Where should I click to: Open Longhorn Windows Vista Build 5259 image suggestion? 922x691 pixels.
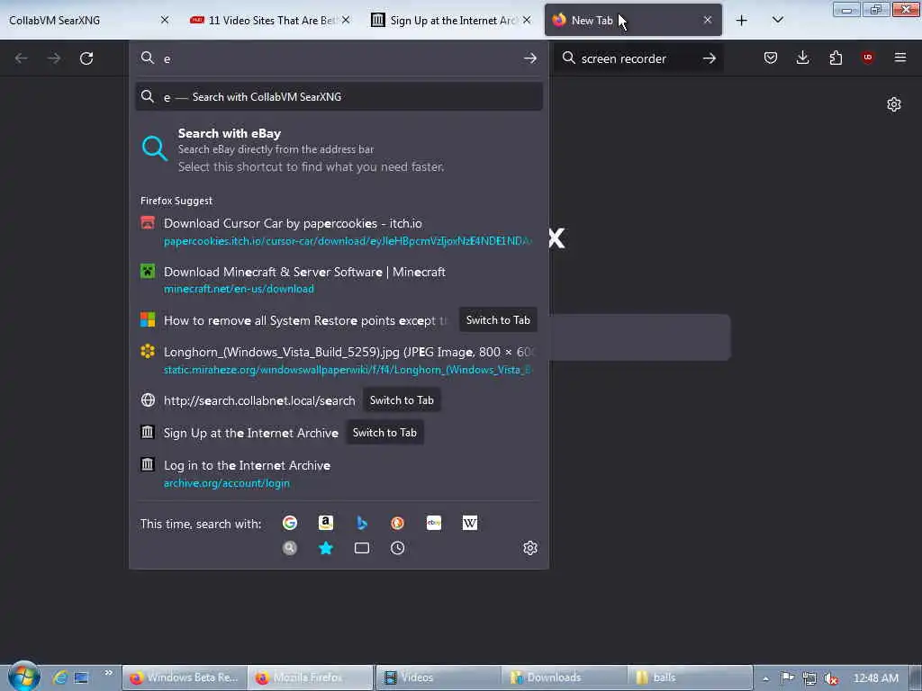click(339, 360)
